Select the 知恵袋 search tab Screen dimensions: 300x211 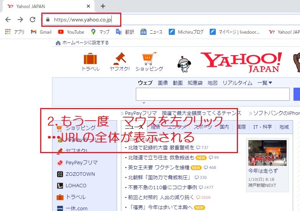195,83
